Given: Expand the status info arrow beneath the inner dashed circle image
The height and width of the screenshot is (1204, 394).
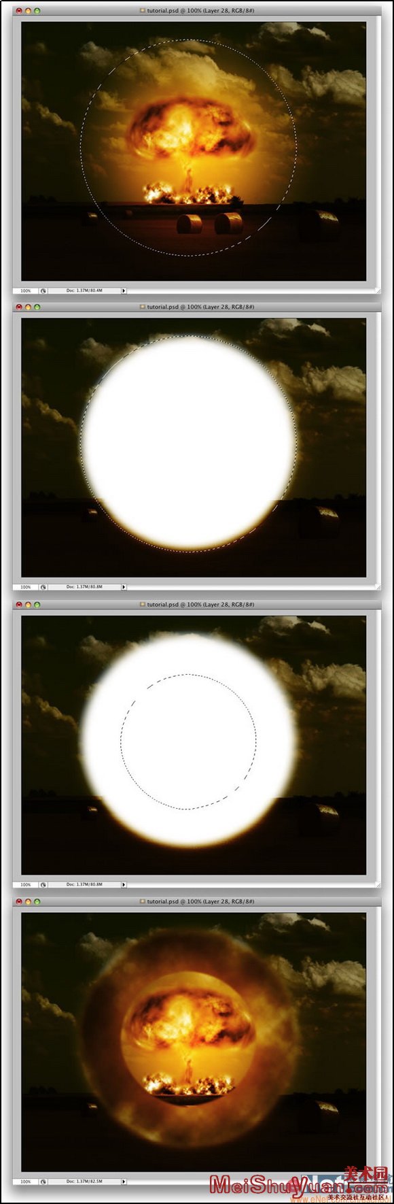Looking at the screenshot, I should (x=124, y=884).
